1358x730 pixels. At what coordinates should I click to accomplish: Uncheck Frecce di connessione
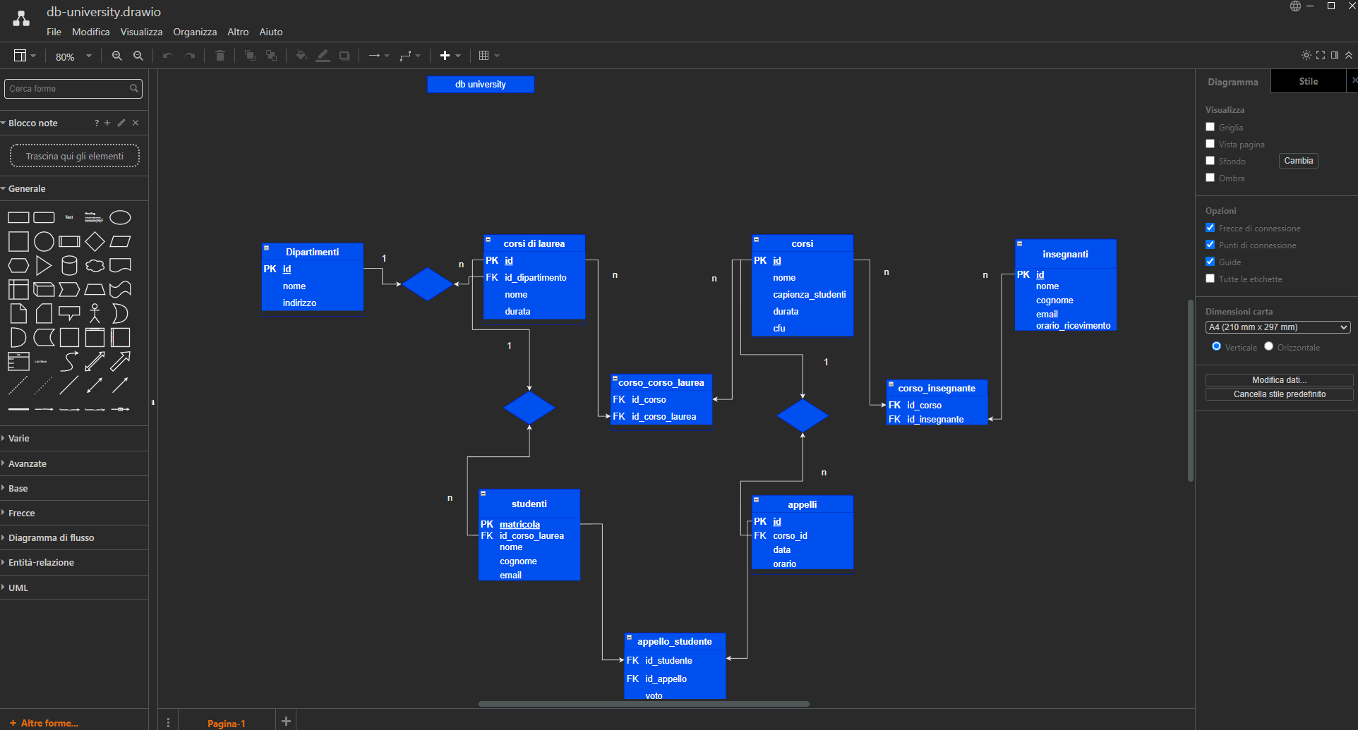[x=1210, y=228]
